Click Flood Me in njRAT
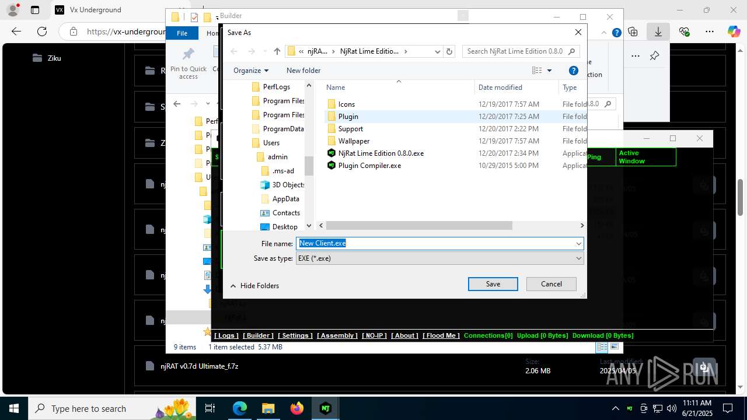Viewport: 747px width, 420px height. click(x=441, y=335)
